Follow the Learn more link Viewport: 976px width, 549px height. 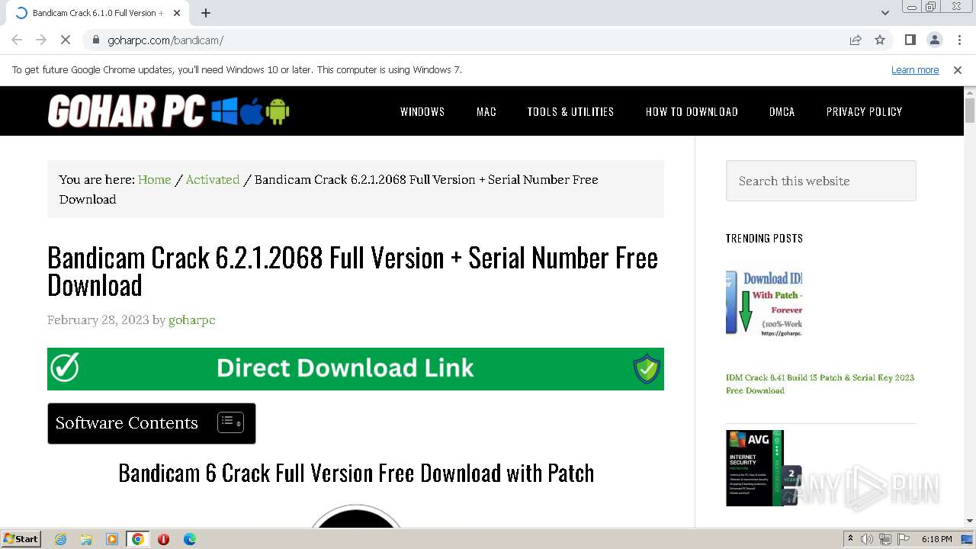pos(915,70)
